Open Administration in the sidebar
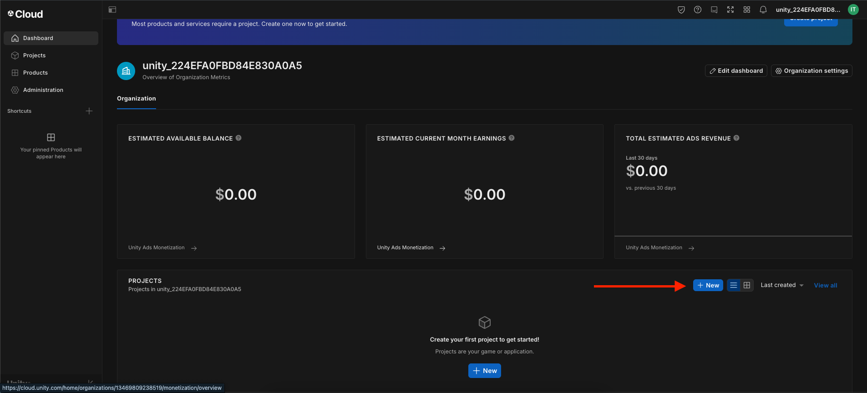 click(x=51, y=90)
